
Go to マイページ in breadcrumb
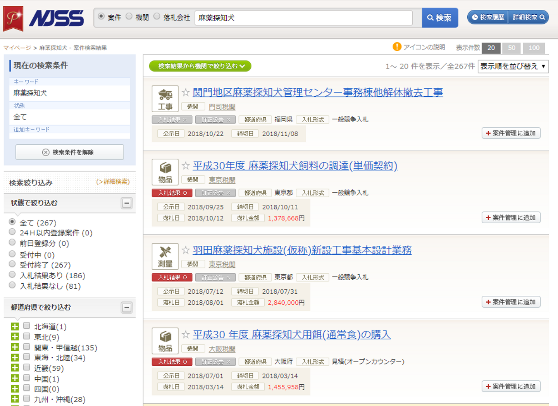[17, 48]
